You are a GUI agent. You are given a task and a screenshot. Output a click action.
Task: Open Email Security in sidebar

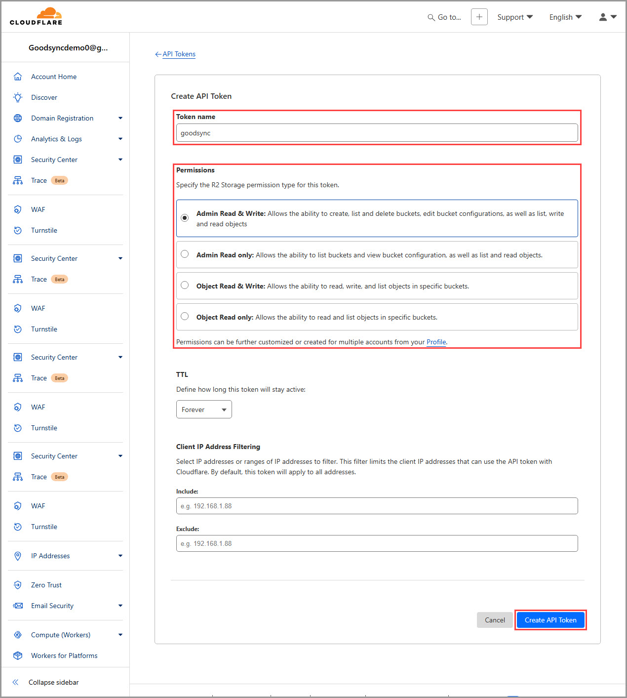point(52,606)
